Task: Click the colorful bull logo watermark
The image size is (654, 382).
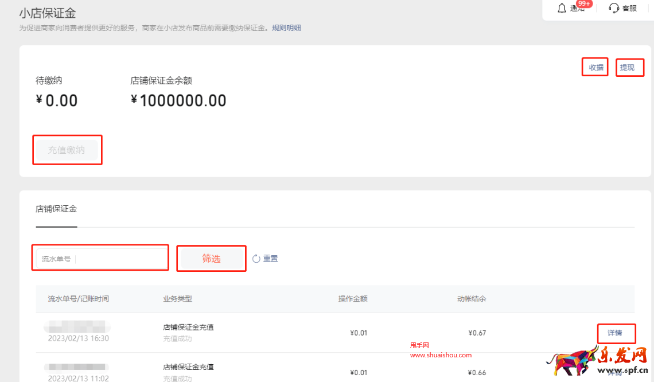Action: (571, 359)
